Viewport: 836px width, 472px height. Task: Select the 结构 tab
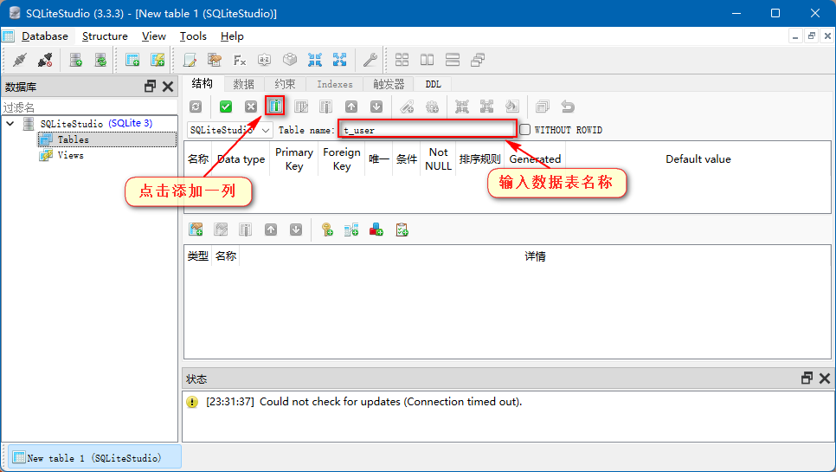click(x=202, y=83)
